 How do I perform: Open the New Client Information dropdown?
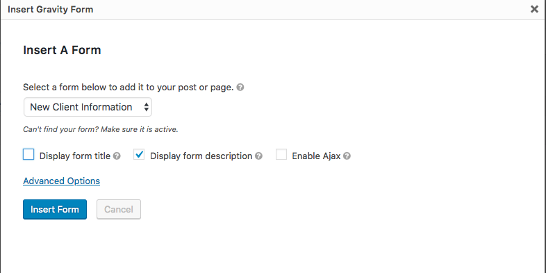coord(88,107)
